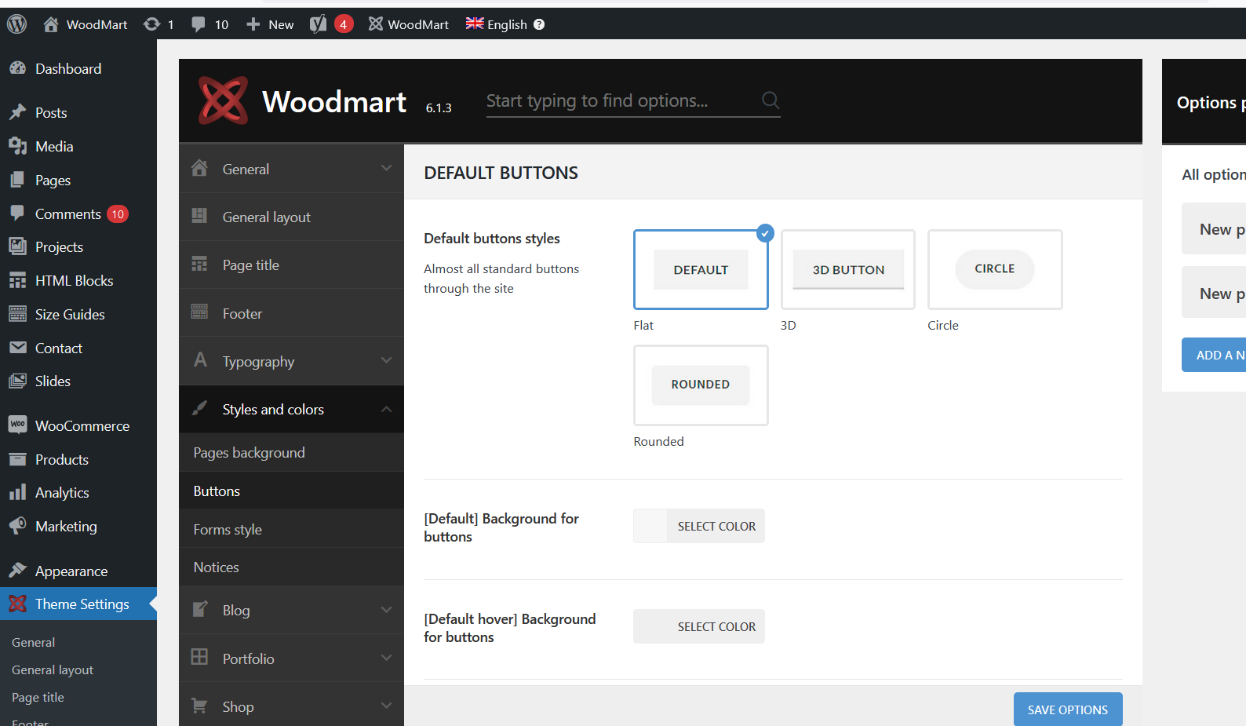This screenshot has width=1246, height=726.
Task: Expand the Portfolio options section
Action: 291,659
